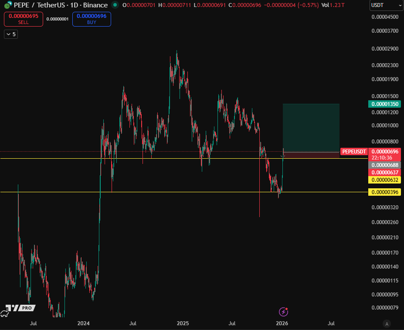Click the change -0.57% readout
The width and height of the screenshot is (404, 330).
(x=308, y=5)
